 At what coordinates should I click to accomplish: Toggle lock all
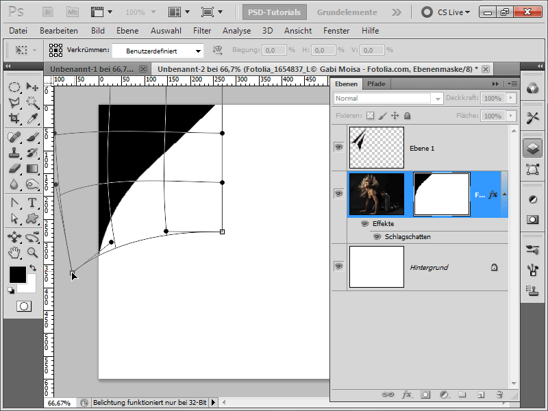pyautogui.click(x=407, y=116)
